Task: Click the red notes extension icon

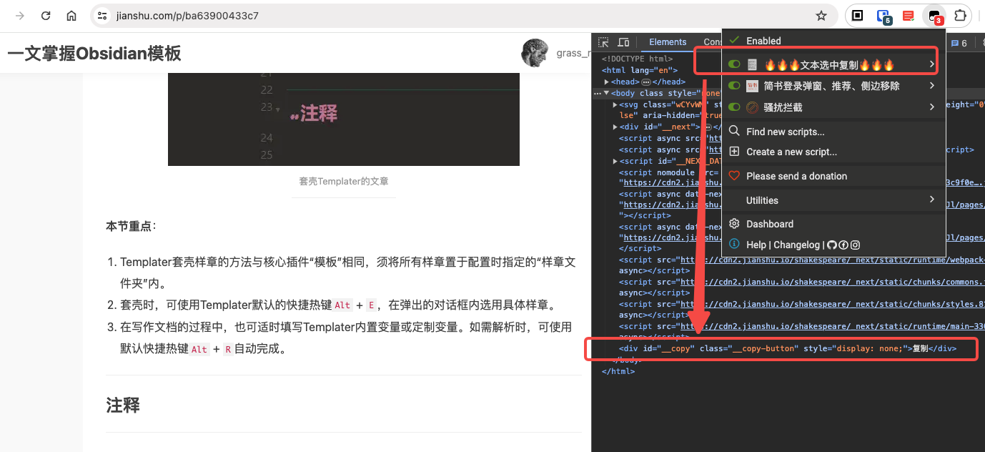Action: 909,15
